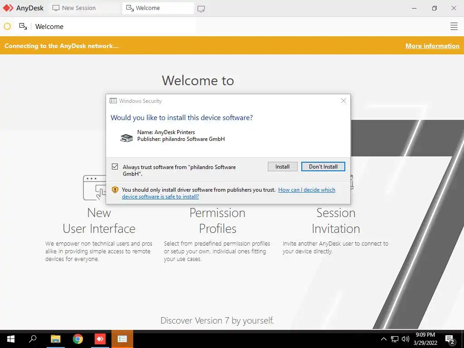Open taskbar search magnifier
The height and width of the screenshot is (348, 464).
tap(33, 339)
